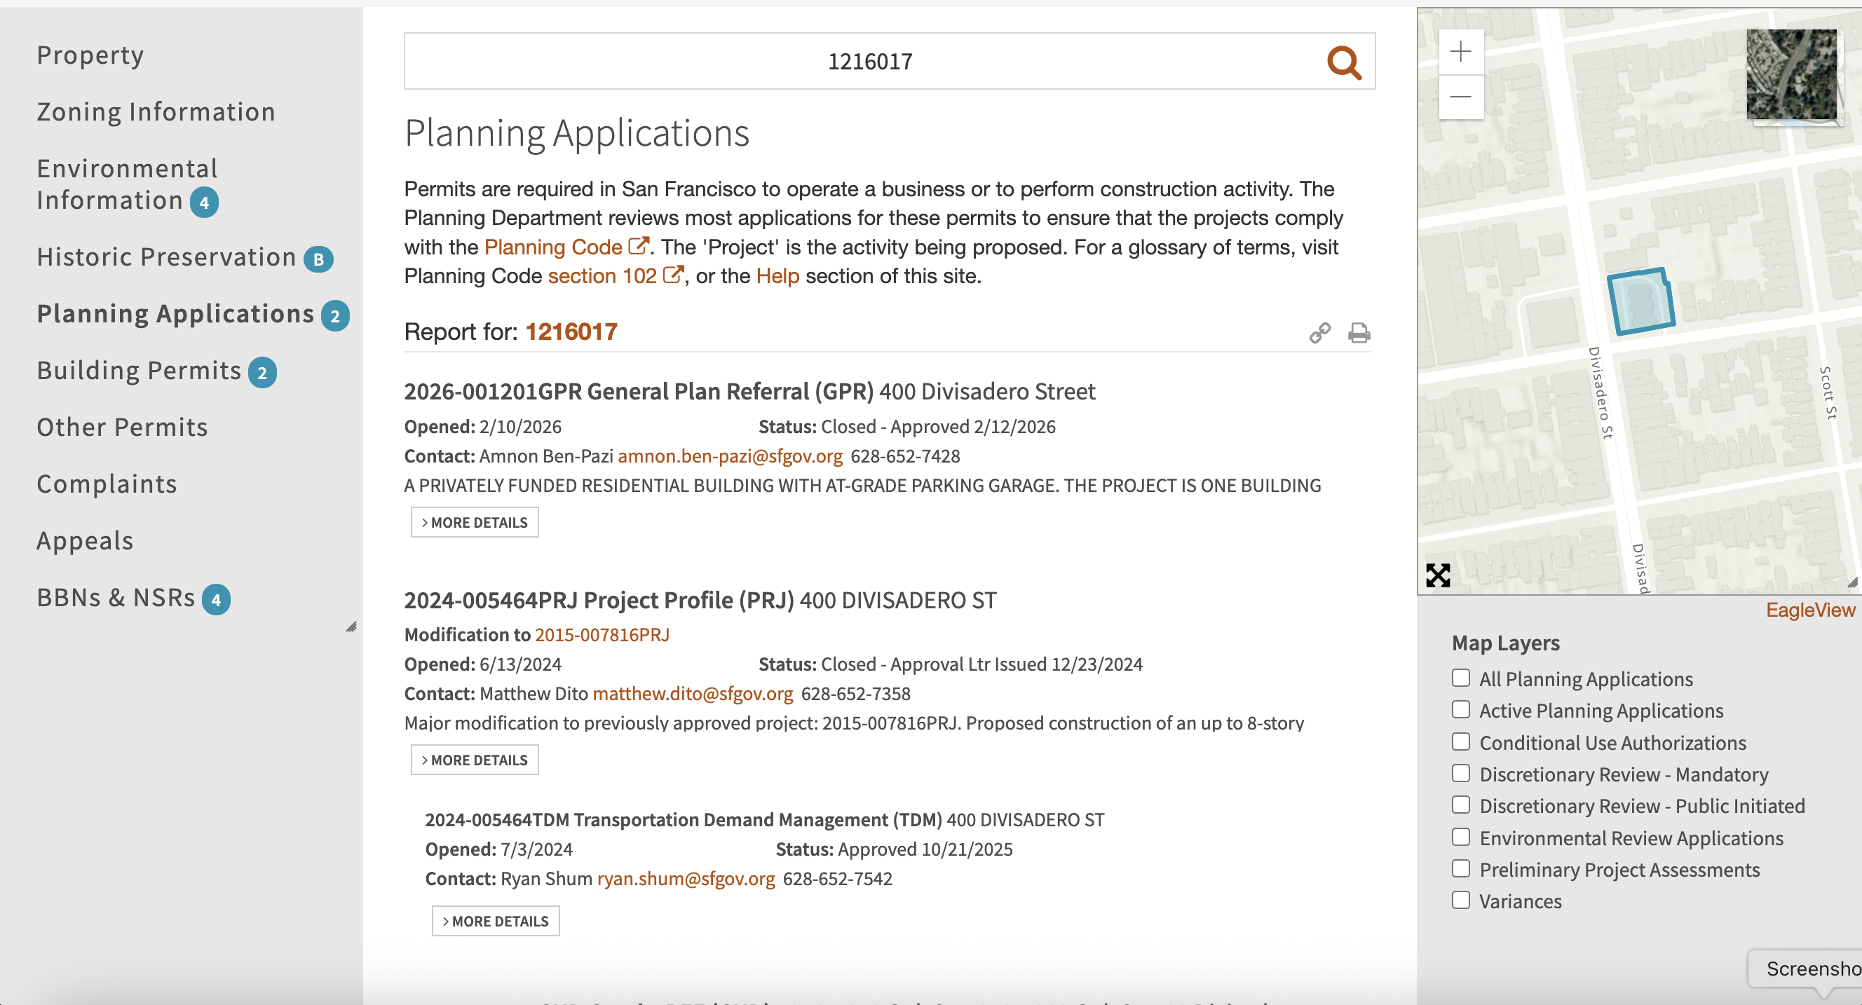Open the 2015-007816PRJ modification link
Image resolution: width=1862 pixels, height=1005 pixels.
(602, 634)
